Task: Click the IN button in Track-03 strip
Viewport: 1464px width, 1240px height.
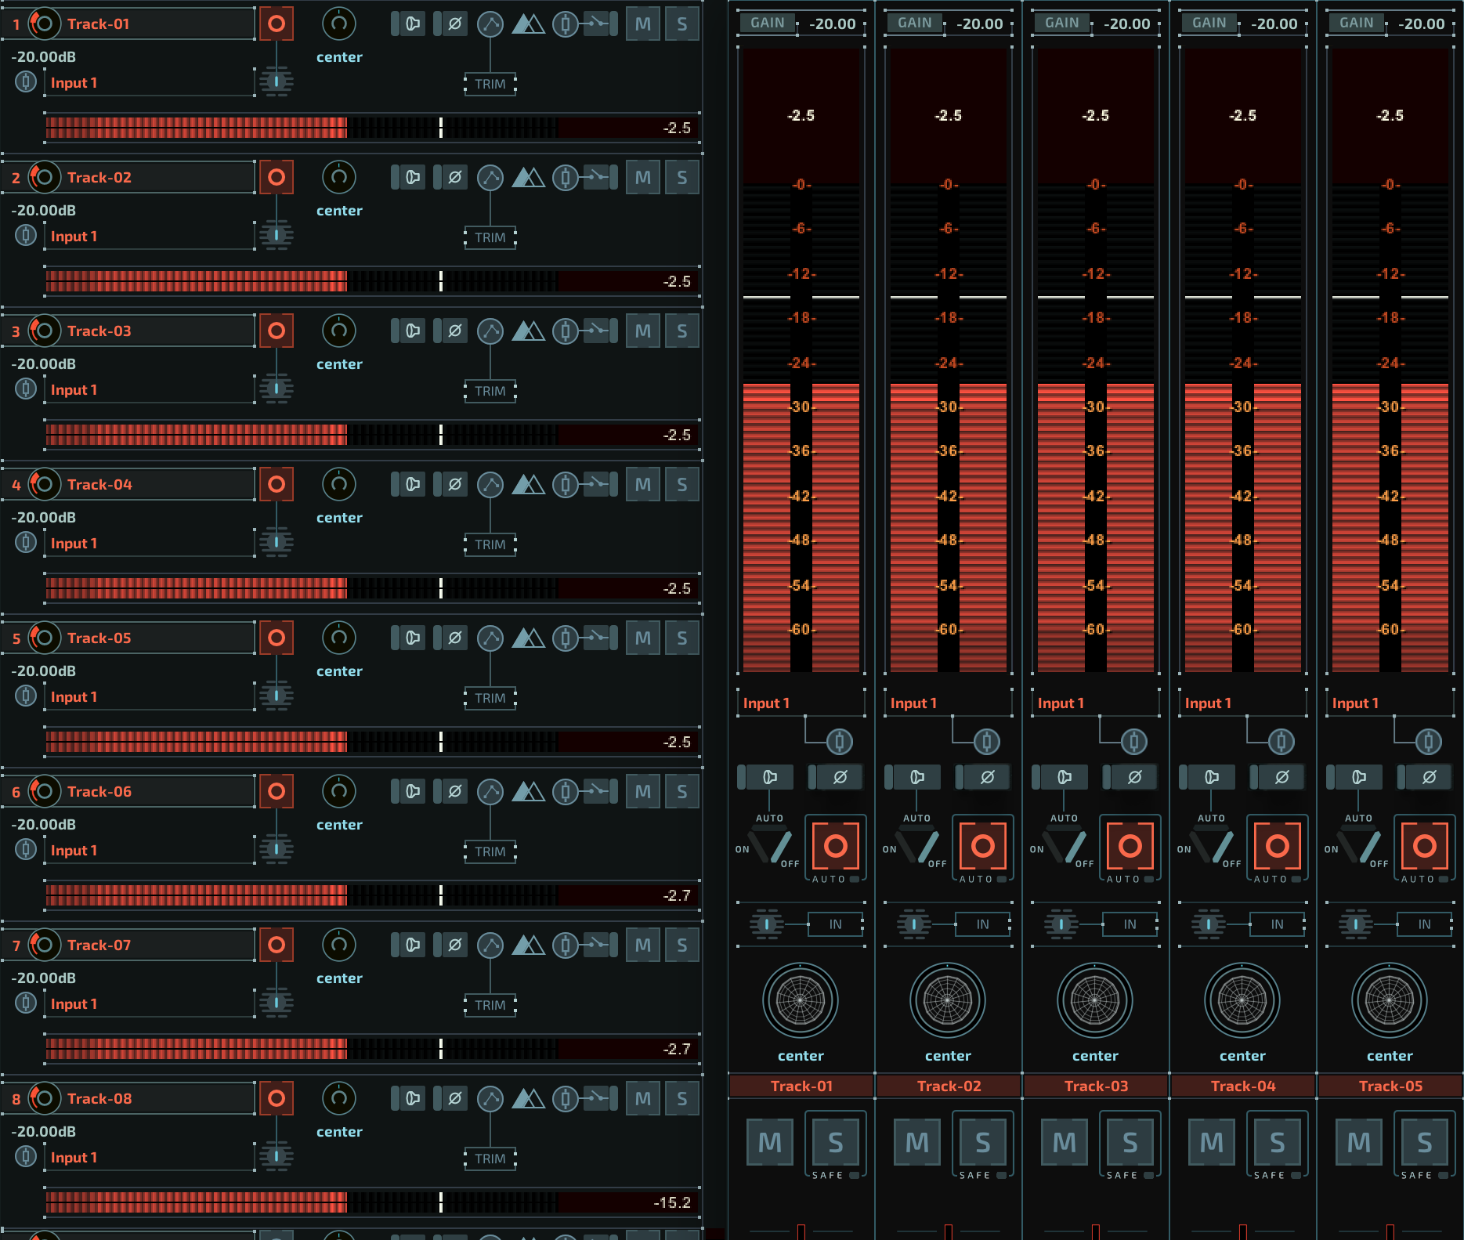Action: 1130,924
